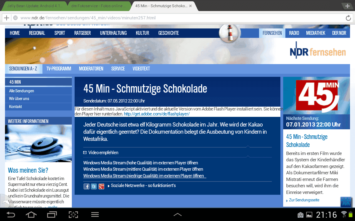Share on Twitter icon
This screenshot has width=355, height=221.
coord(94,186)
